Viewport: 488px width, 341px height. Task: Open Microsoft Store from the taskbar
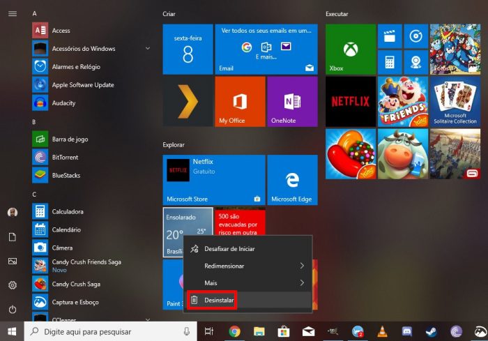(284, 332)
